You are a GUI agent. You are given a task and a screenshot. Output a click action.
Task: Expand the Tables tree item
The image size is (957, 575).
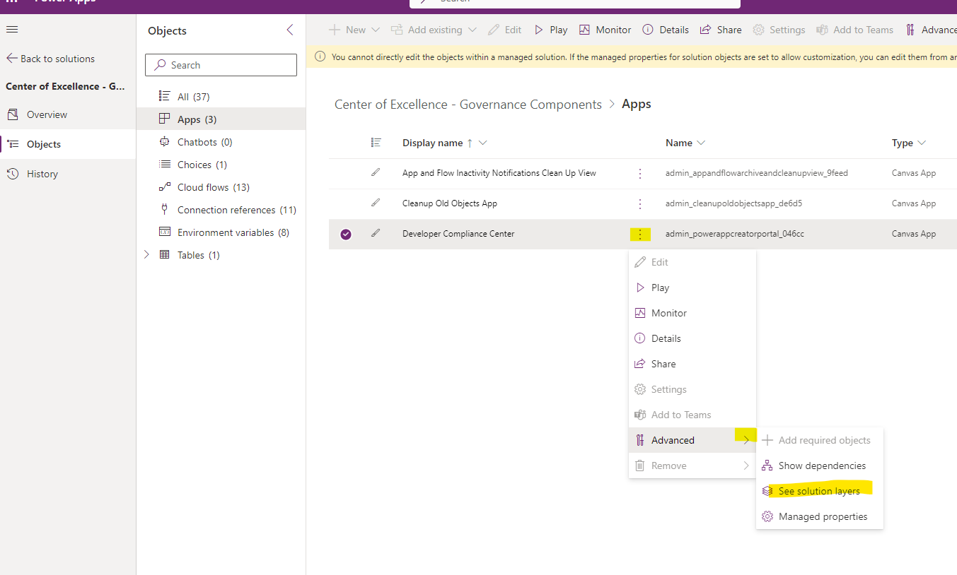[146, 254]
